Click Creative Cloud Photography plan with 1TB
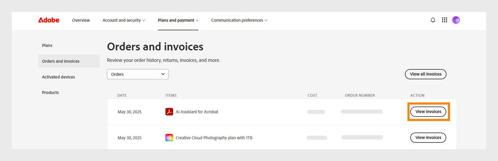This screenshot has height=161, width=498. (214, 138)
